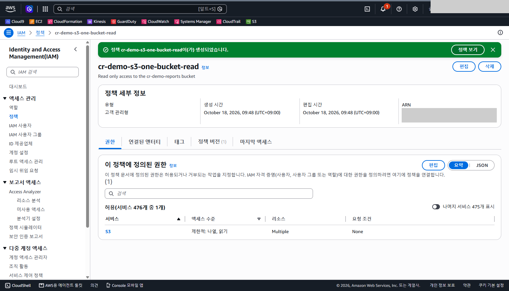Open the services grid menu icon

pos(45,9)
